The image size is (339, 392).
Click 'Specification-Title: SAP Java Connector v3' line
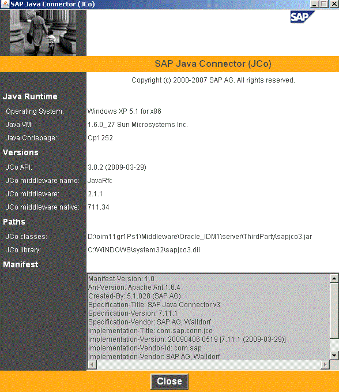pos(154,304)
